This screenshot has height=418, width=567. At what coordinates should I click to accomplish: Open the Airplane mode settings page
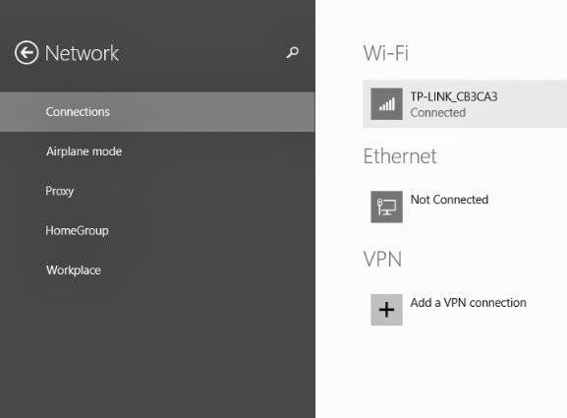coord(84,151)
